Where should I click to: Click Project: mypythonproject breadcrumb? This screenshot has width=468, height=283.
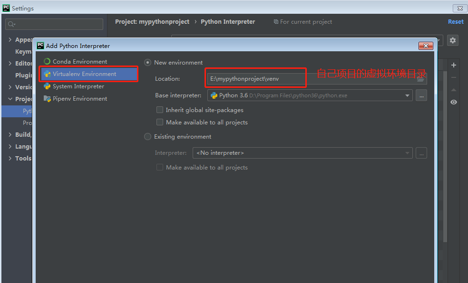click(x=152, y=22)
